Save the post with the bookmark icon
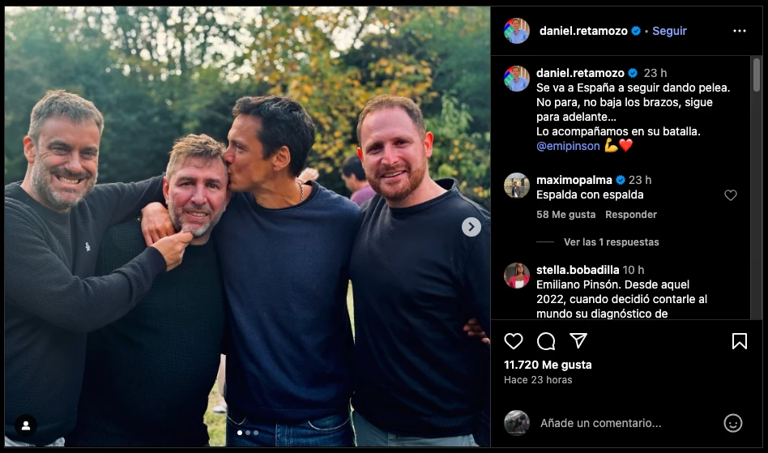 click(740, 341)
